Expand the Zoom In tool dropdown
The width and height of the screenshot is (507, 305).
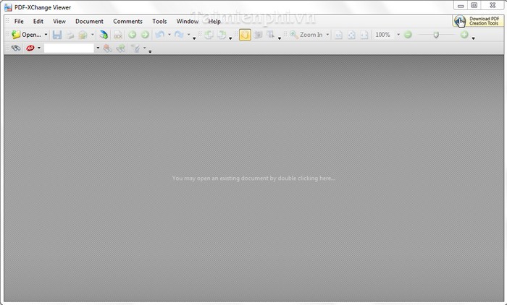click(327, 35)
